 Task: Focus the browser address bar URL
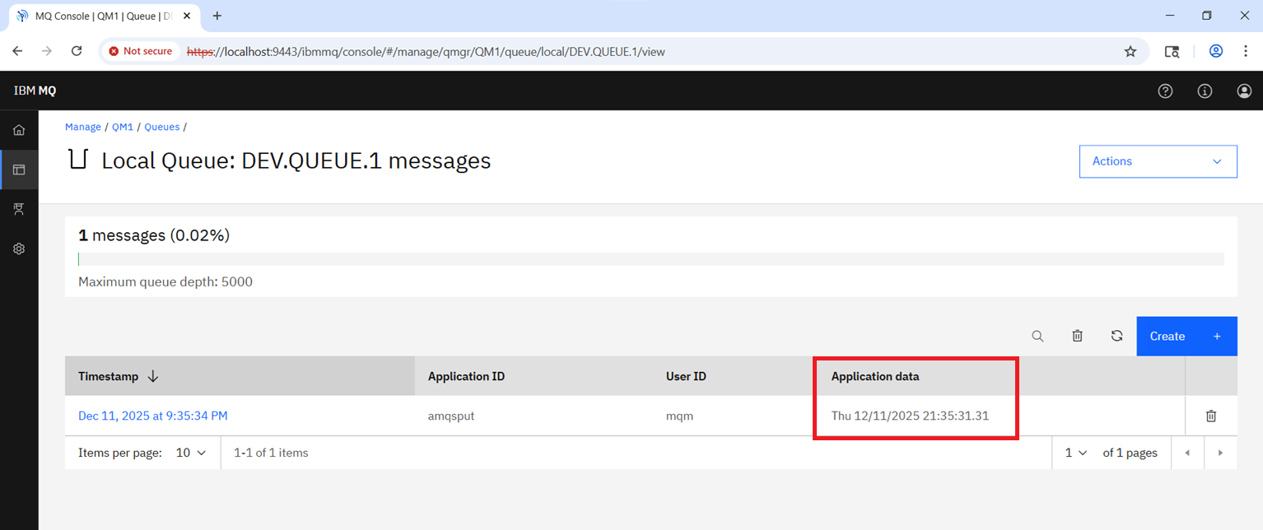(426, 51)
